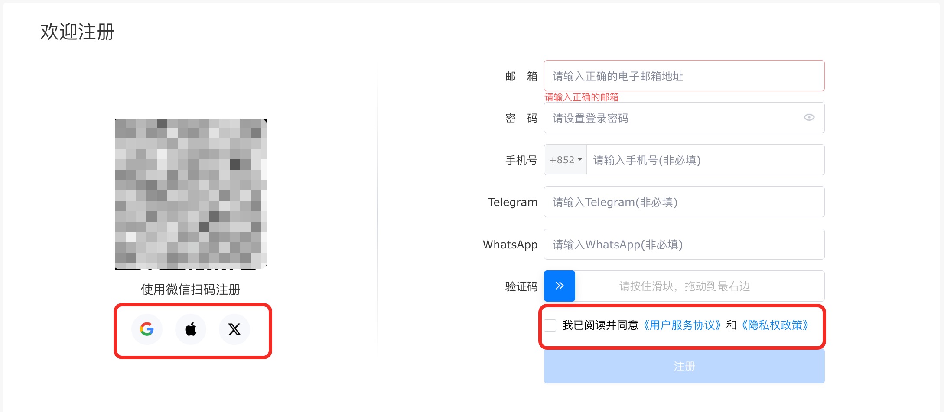Open the 《隐私权政策》 link
944x412 pixels.
click(775, 325)
